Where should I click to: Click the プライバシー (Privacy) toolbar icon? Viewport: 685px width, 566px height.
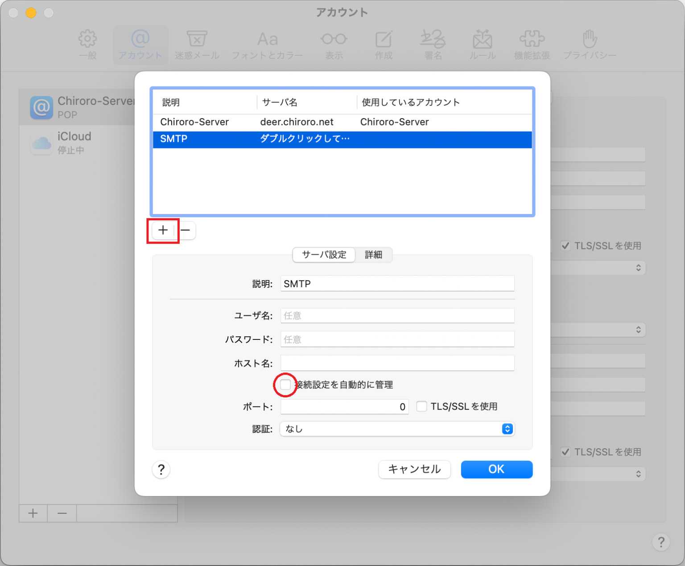[590, 43]
